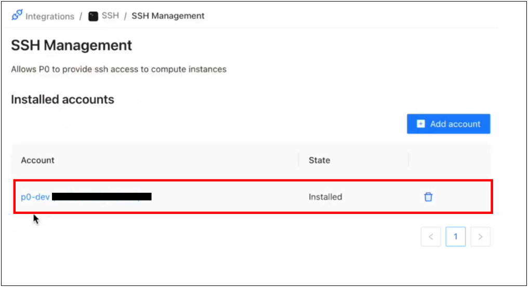
Task: Select page 1 in pagination
Action: (x=455, y=237)
